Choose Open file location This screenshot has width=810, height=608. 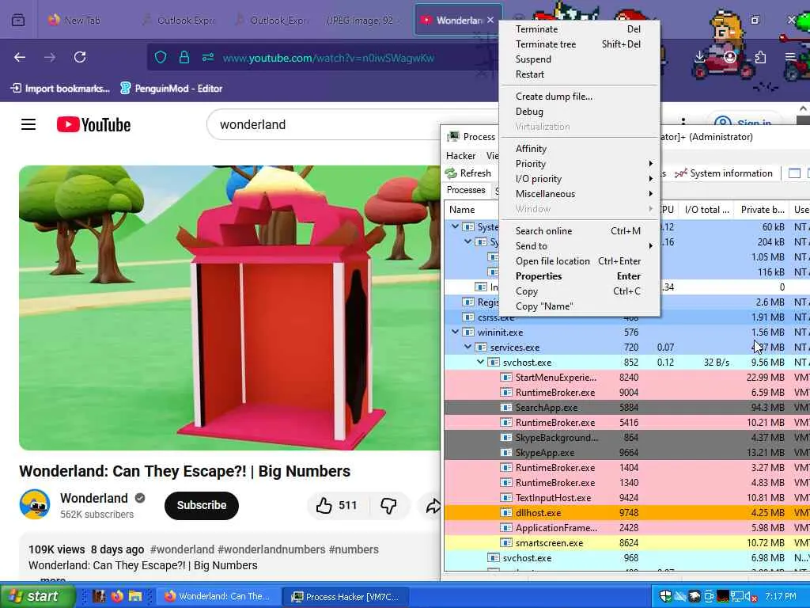pos(580,261)
